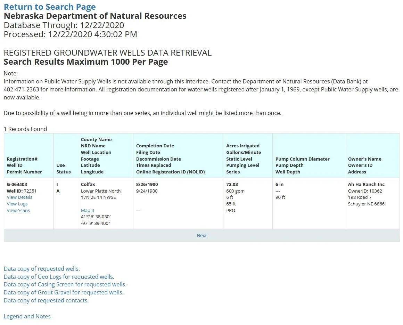Select the Registration# column header
Viewport: 403px width, 325px height.
pyautogui.click(x=22, y=159)
